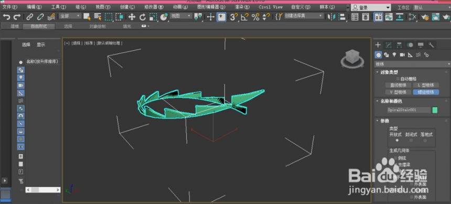Switch to the Modify panel tab
This screenshot has height=204, width=451.
coord(389,45)
